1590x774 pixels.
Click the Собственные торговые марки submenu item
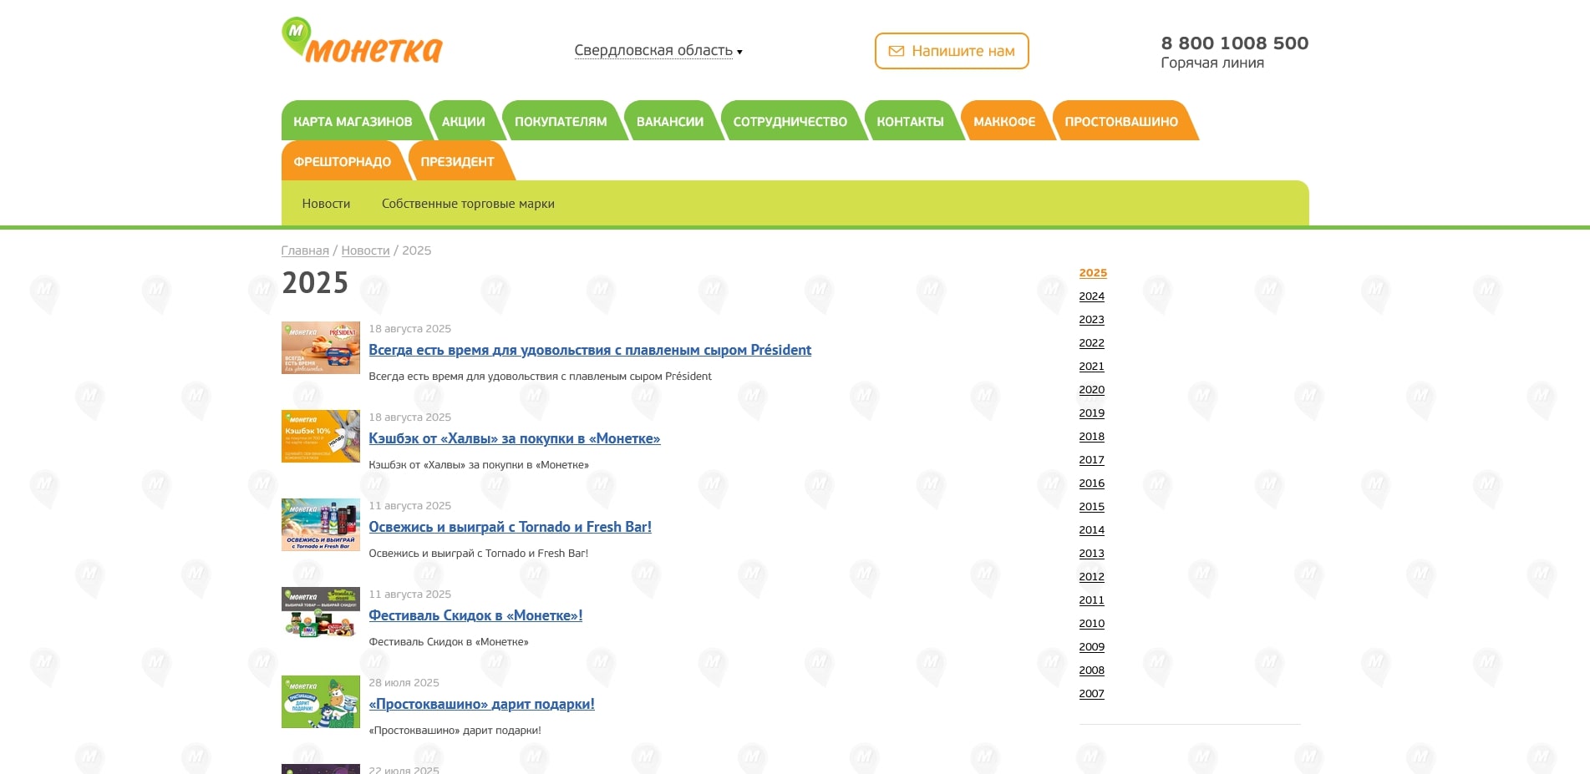468,204
